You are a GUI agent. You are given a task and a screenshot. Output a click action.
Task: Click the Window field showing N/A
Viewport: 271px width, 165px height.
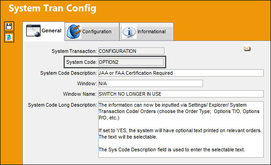point(150,83)
